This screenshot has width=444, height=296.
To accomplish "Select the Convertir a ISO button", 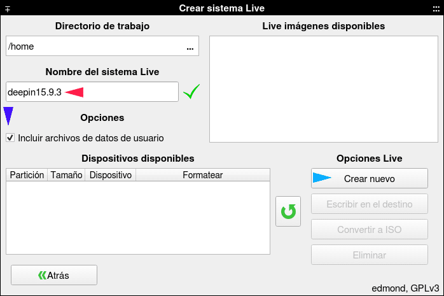I will click(x=369, y=229).
